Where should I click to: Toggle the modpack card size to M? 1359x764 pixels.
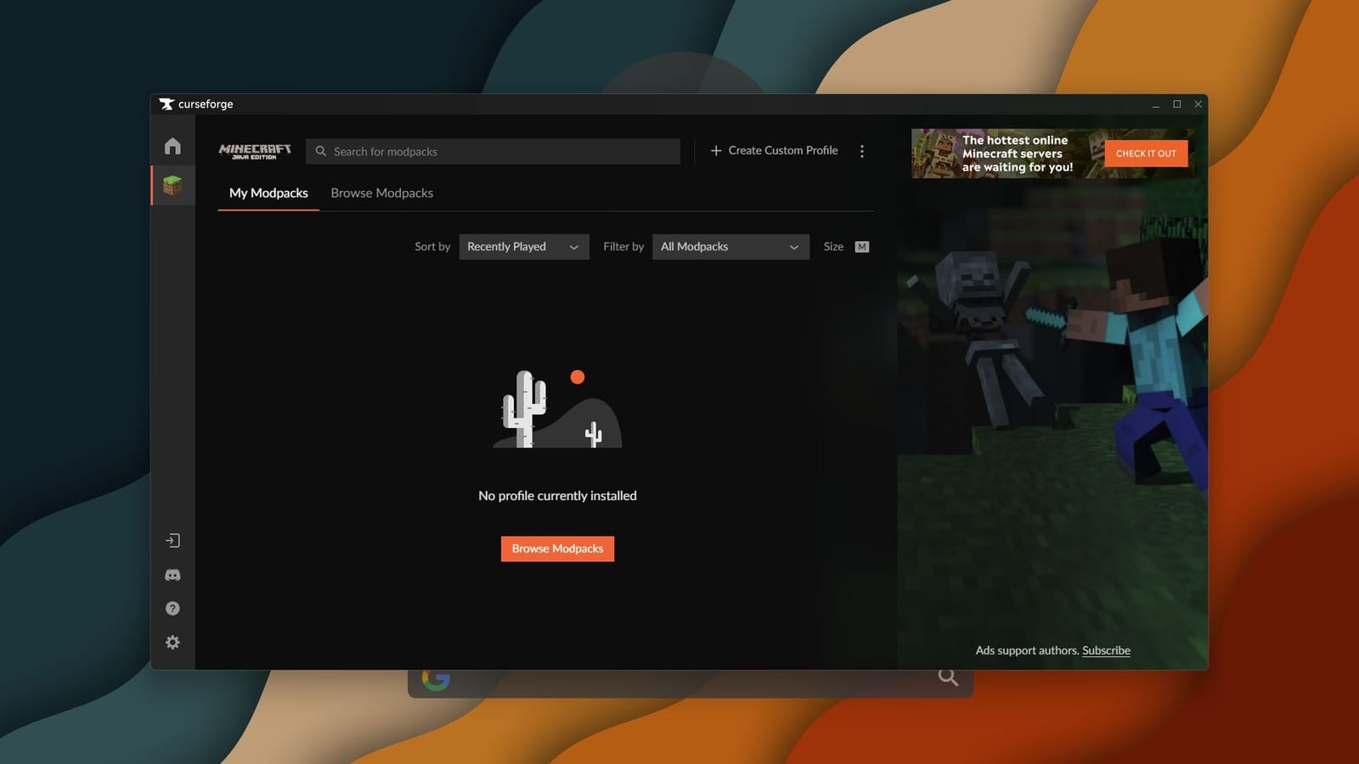tap(861, 246)
